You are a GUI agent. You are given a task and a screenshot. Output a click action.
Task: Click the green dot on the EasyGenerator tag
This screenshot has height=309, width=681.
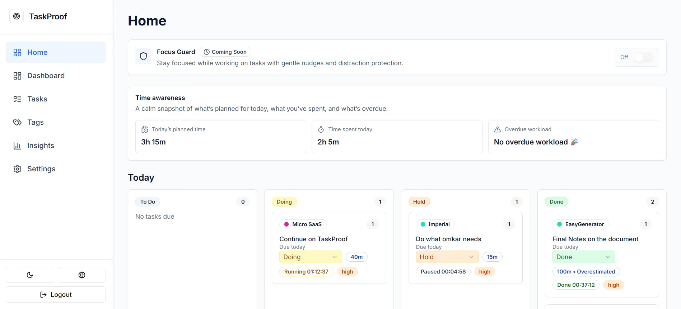click(559, 224)
